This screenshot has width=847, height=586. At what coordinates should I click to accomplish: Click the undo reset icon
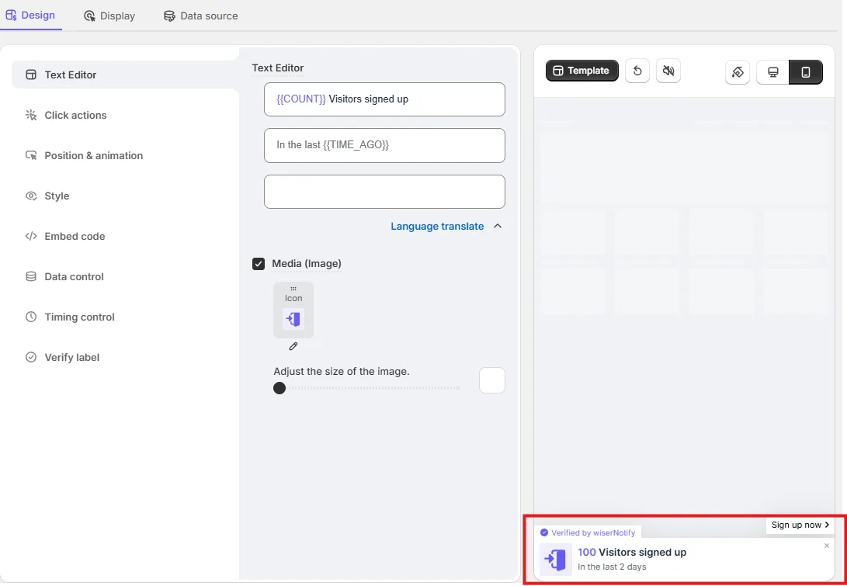[x=637, y=71]
